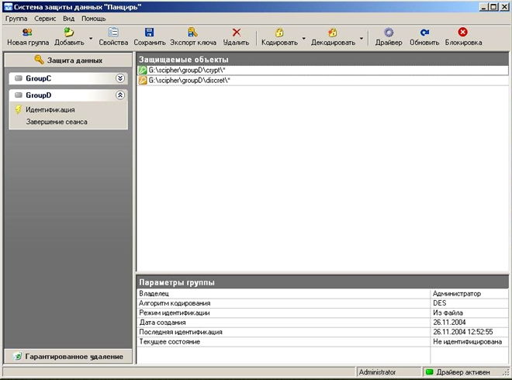
Task: Expand the GroupC panel chevron
Action: coord(120,78)
